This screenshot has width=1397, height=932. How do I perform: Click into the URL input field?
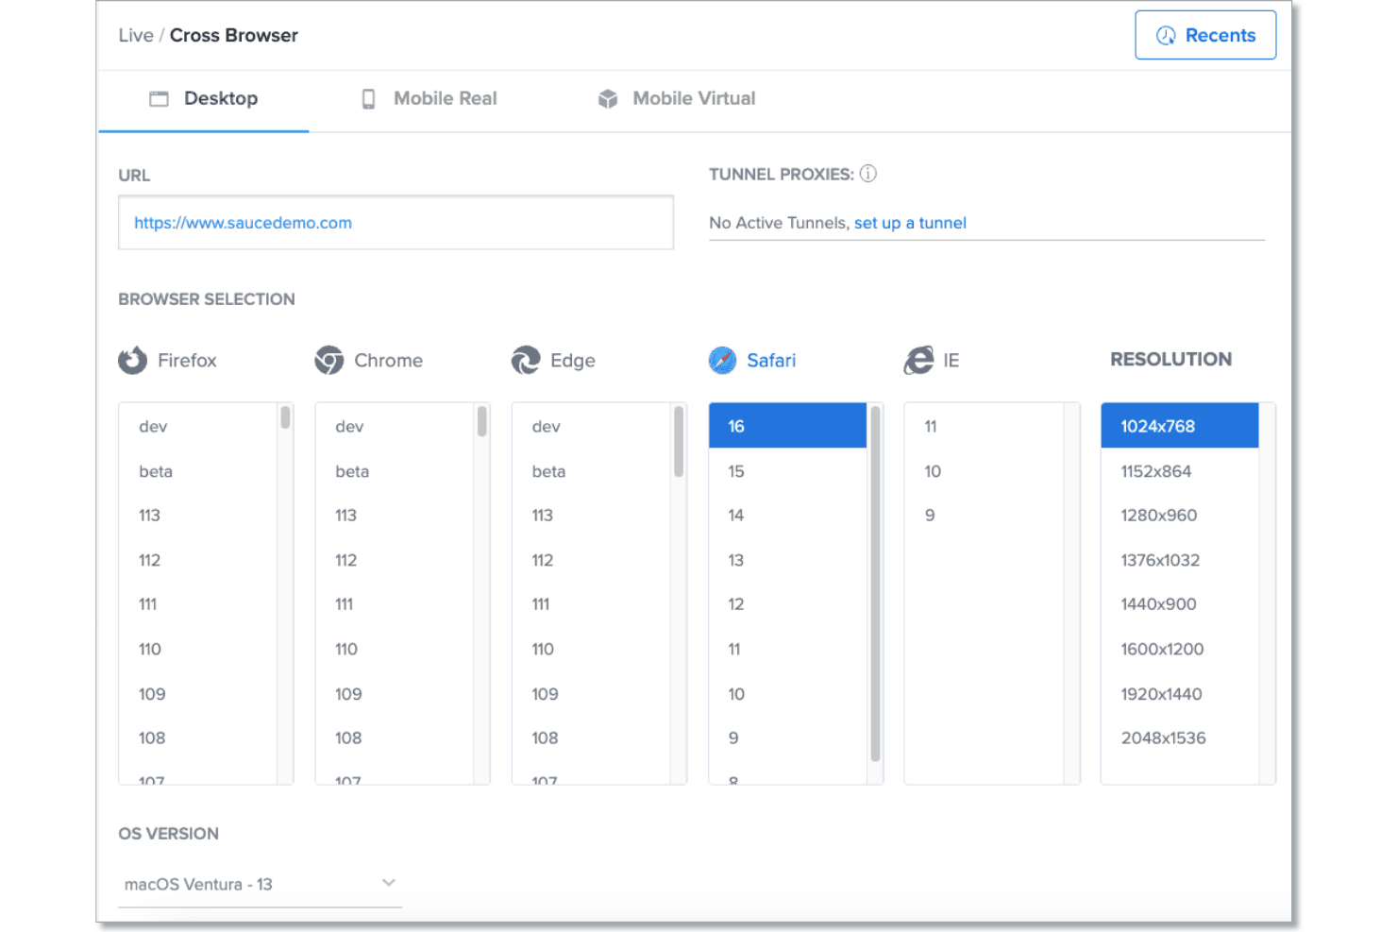(396, 223)
